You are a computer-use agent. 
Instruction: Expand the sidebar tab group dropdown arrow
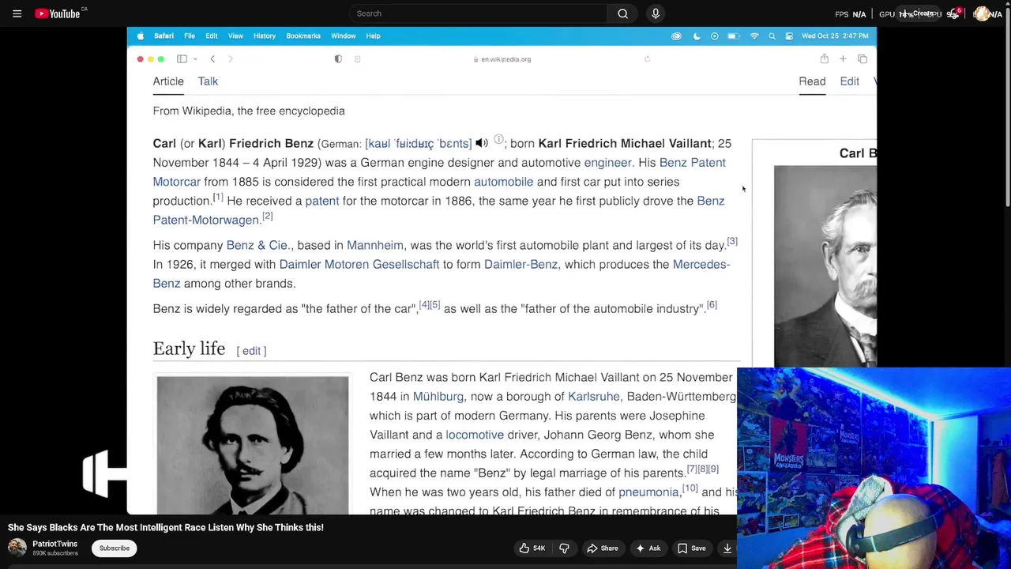195,59
